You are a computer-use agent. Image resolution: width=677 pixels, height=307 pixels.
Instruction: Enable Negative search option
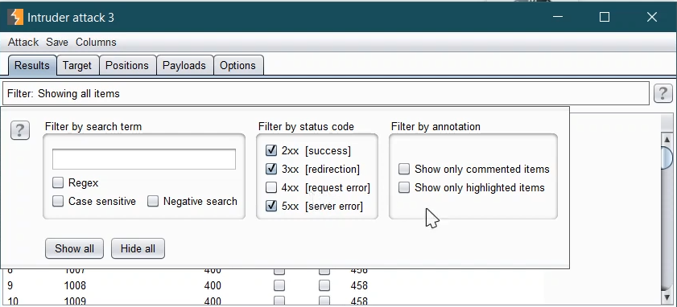pyautogui.click(x=153, y=202)
